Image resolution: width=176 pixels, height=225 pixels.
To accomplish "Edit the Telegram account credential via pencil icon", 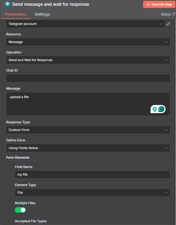I will (168, 24).
